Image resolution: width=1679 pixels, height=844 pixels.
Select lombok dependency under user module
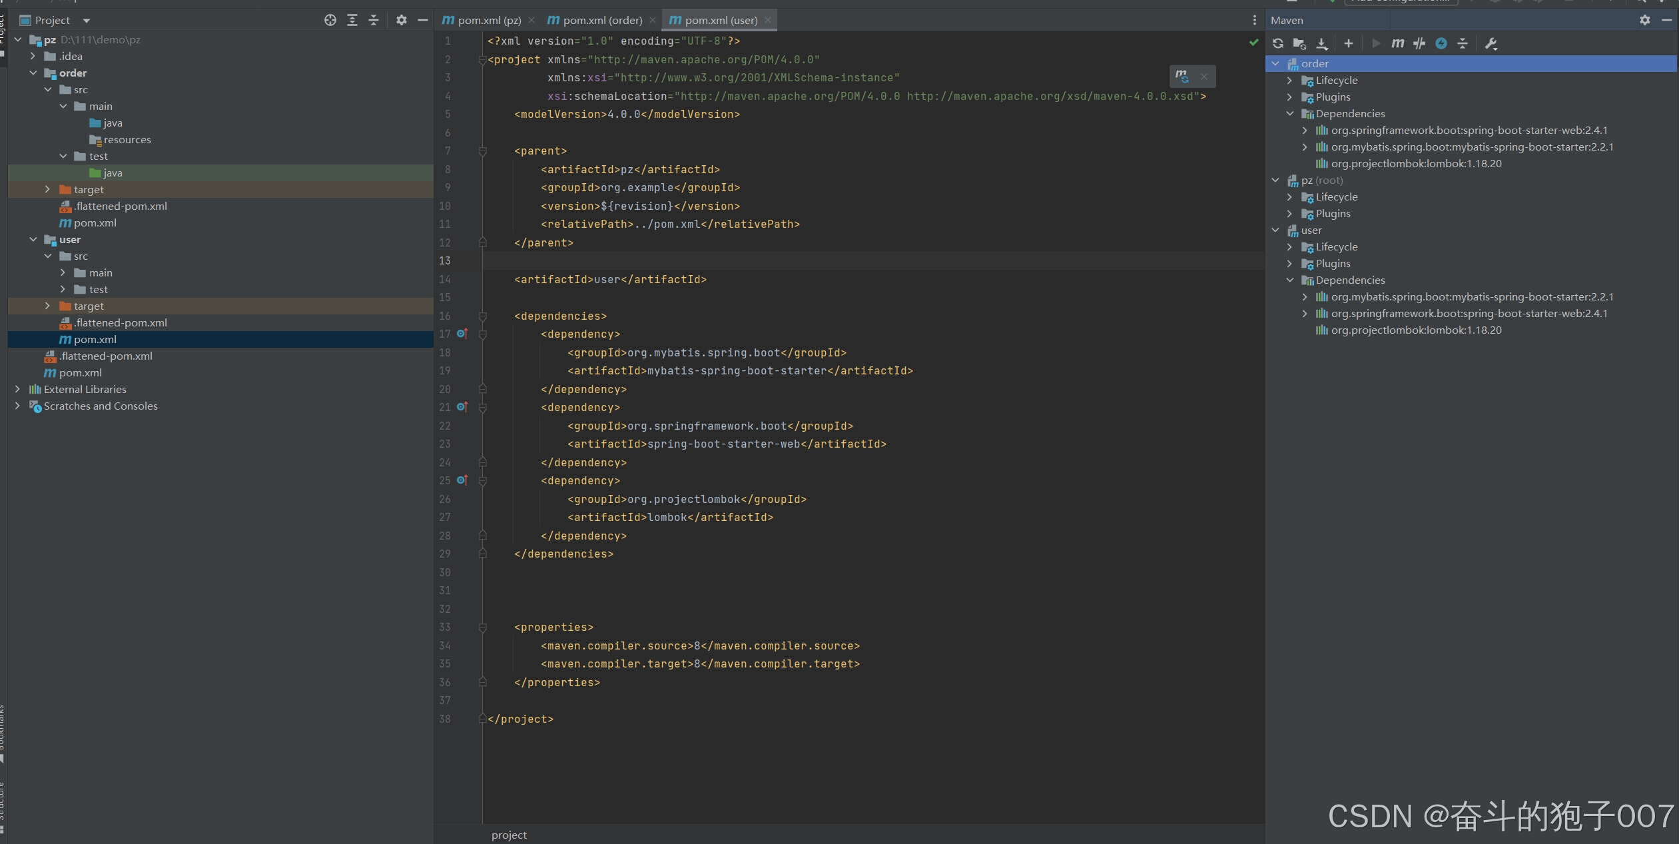(x=1415, y=330)
